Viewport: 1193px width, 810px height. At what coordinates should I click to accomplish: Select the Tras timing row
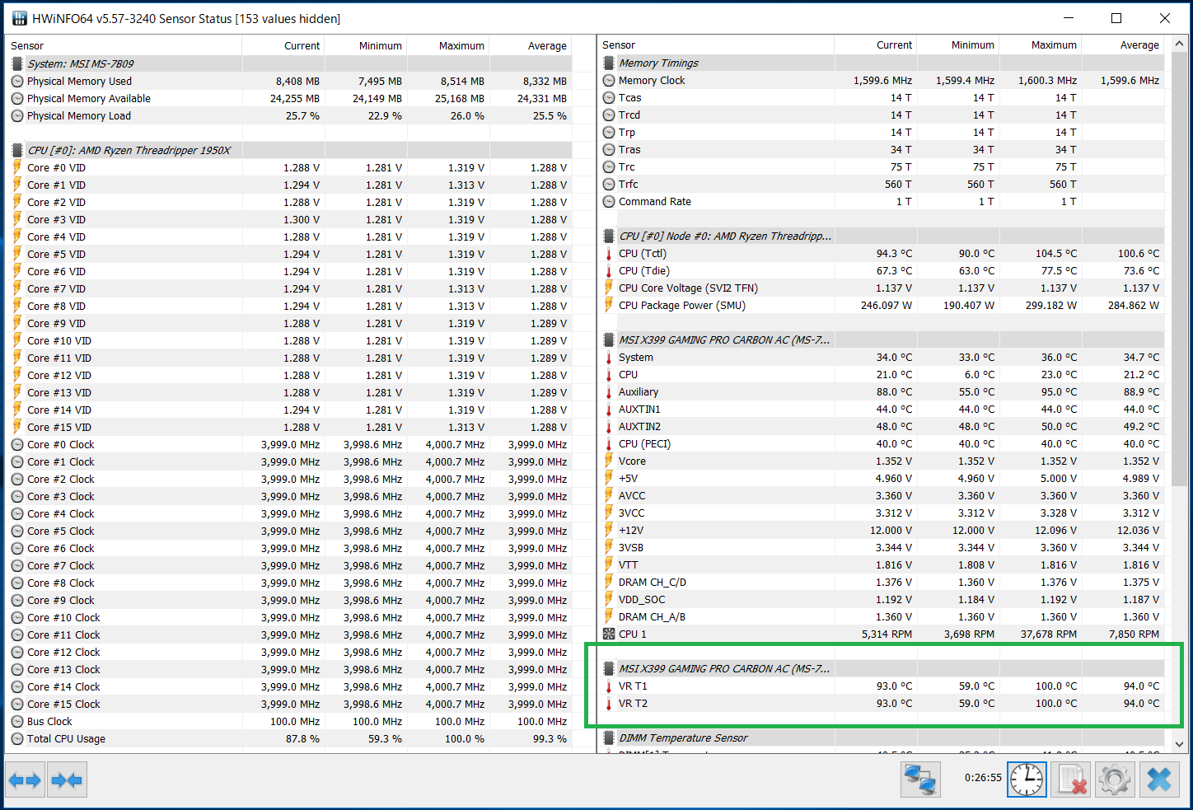[x=882, y=150]
